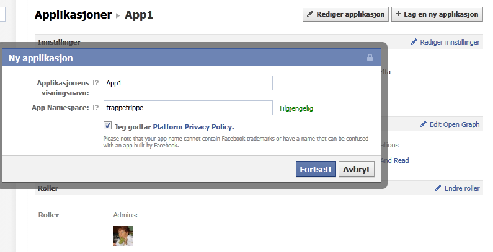Click Lag en ny applikasjon button
The height and width of the screenshot is (252, 493).
click(x=437, y=14)
